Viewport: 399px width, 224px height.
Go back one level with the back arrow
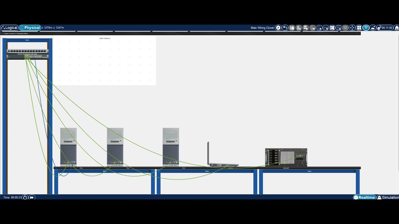[x=285, y=28]
